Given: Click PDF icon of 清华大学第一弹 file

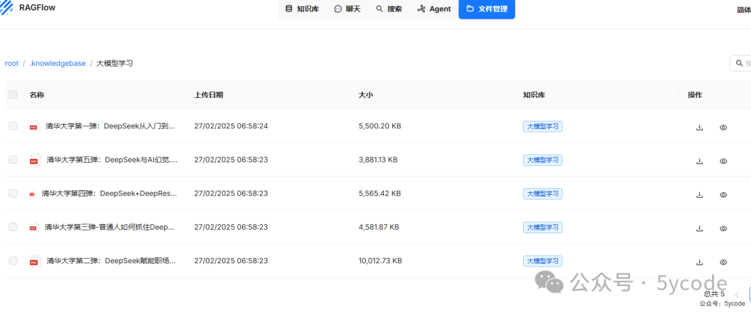Looking at the screenshot, I should tap(33, 126).
